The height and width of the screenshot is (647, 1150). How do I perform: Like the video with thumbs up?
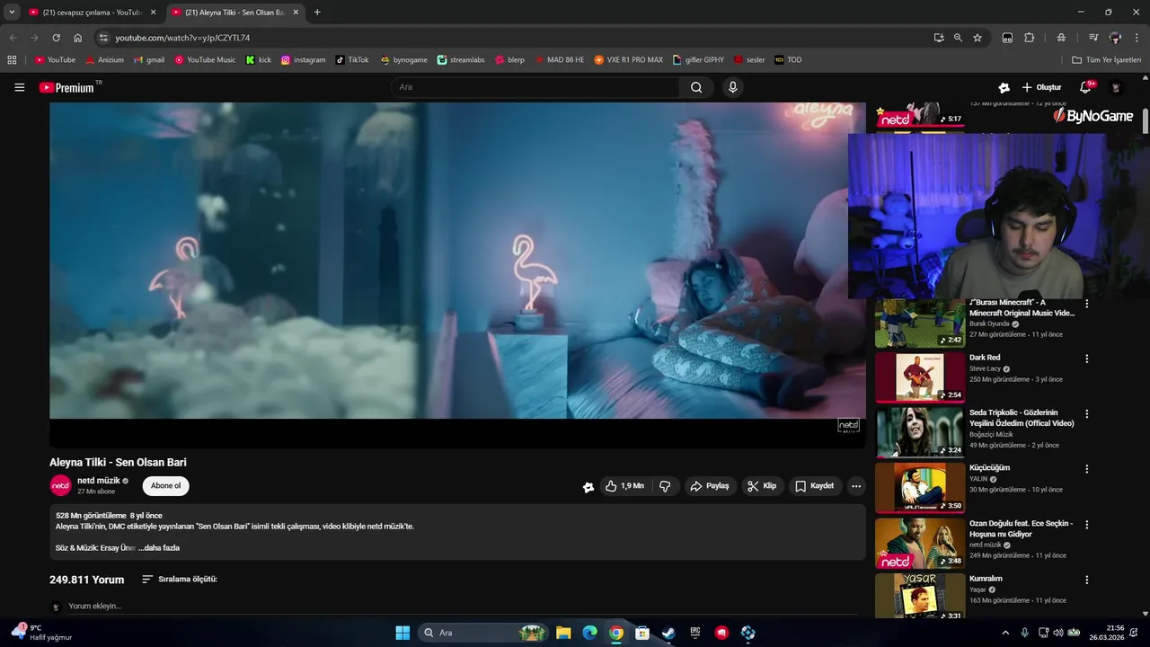pyautogui.click(x=624, y=486)
